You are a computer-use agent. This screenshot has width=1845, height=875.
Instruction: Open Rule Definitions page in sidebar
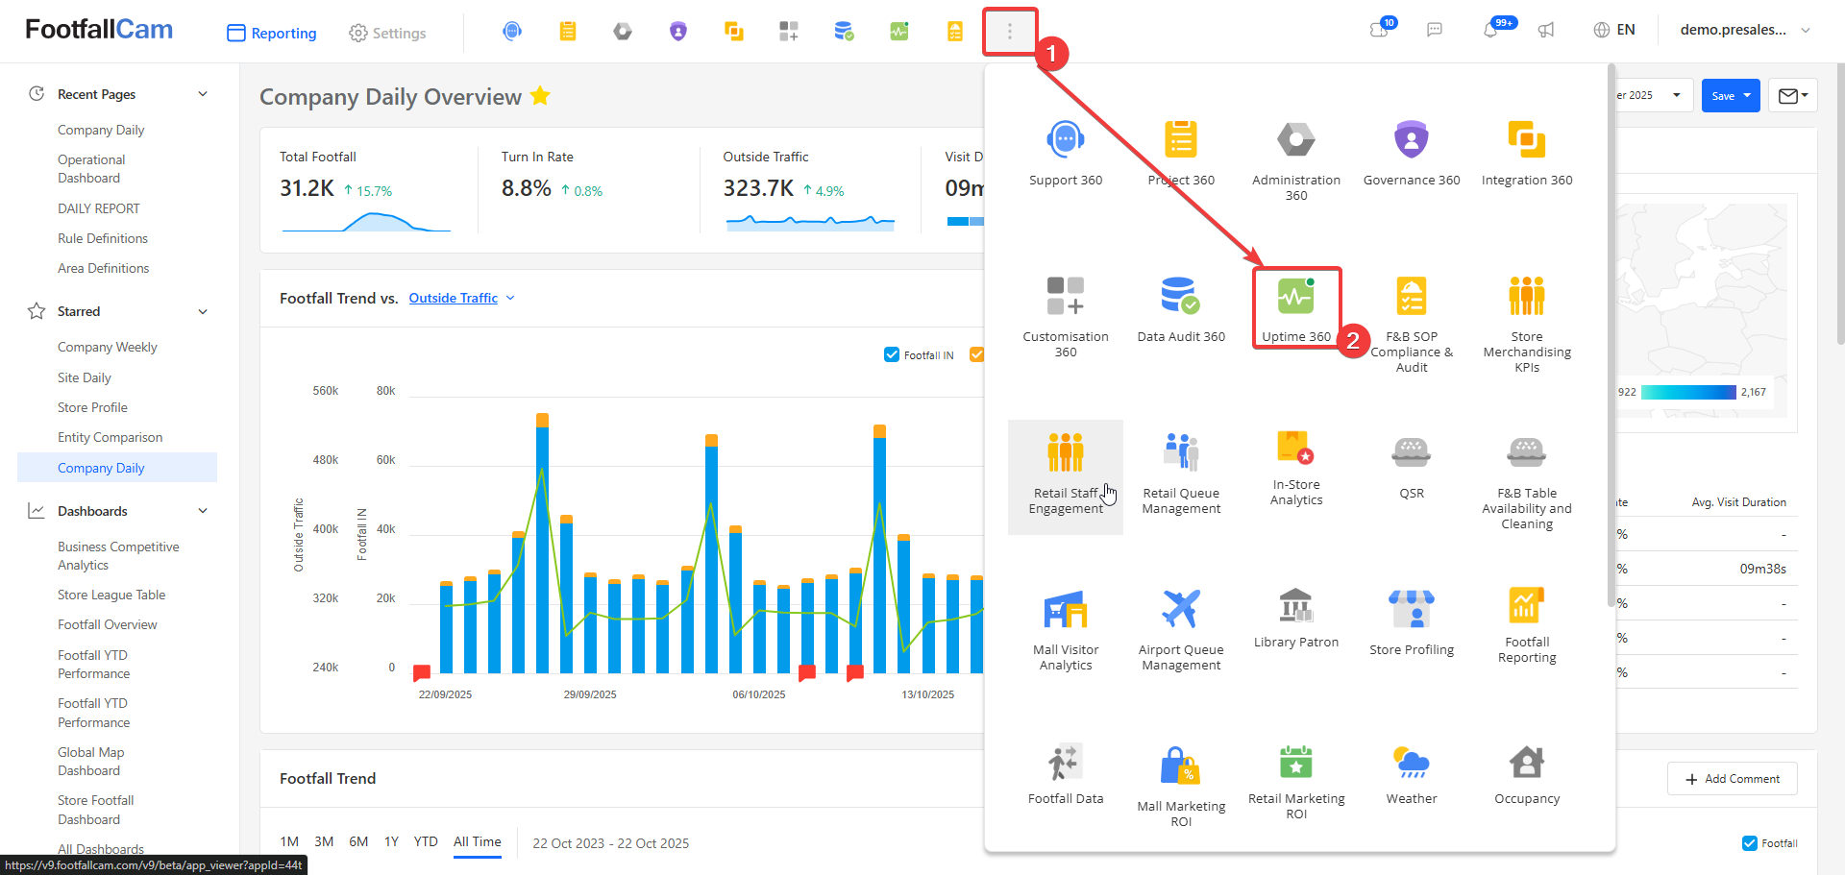point(103,238)
